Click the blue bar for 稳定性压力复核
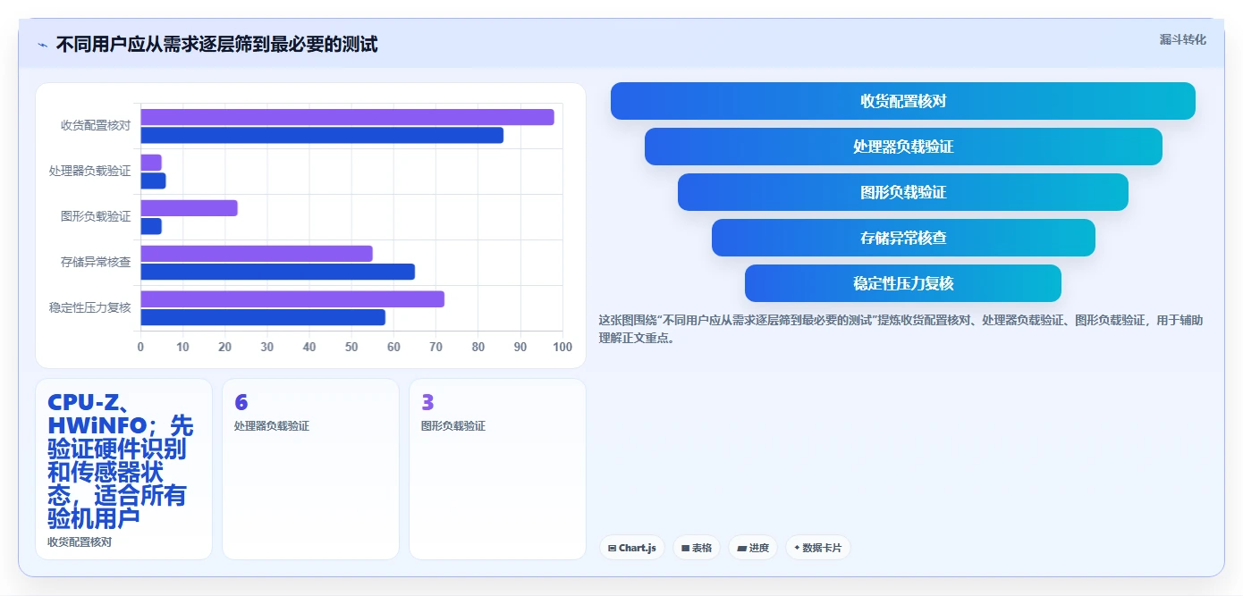The height and width of the screenshot is (596, 1243). [x=263, y=317]
